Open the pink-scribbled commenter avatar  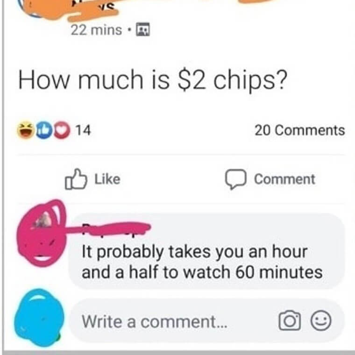(x=42, y=233)
